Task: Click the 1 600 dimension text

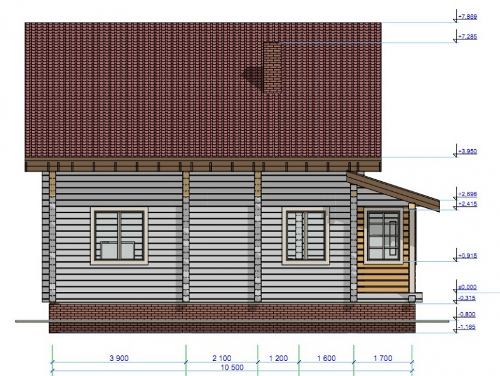Action: 326,358
